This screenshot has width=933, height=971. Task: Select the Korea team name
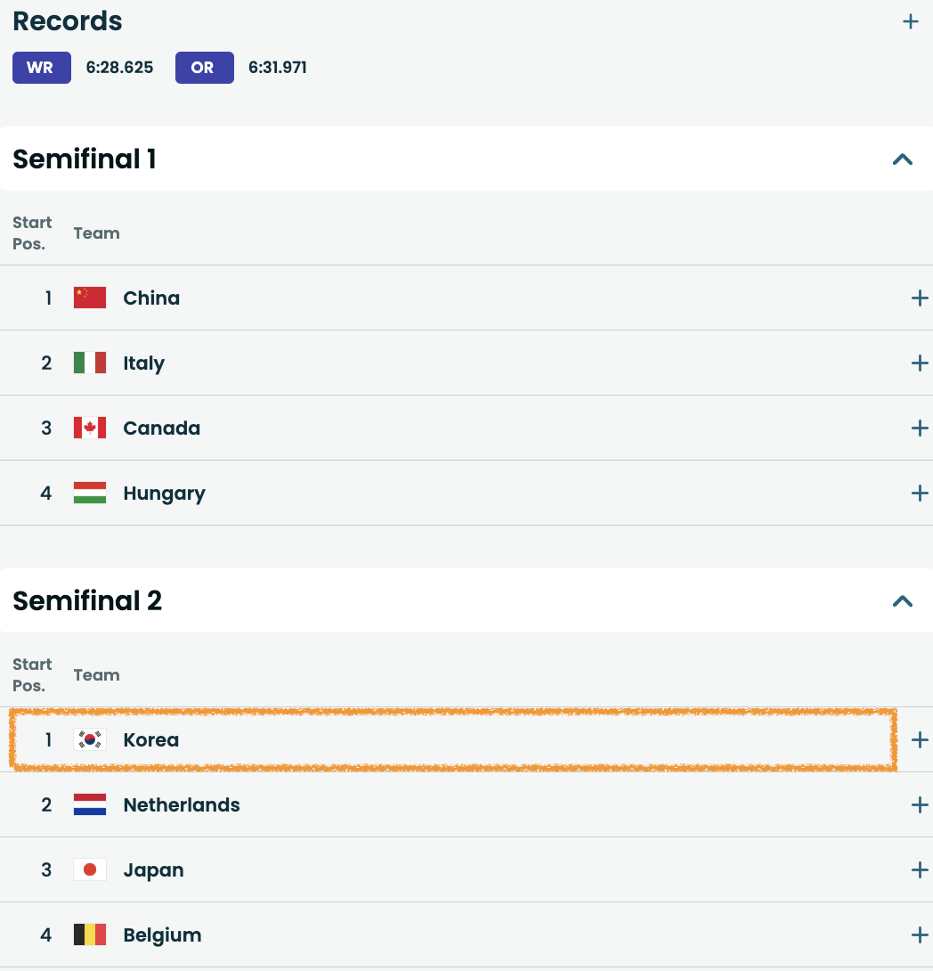click(151, 740)
